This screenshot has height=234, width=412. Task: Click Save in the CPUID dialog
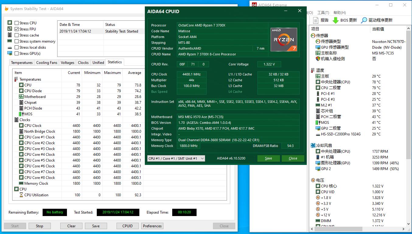(268, 159)
